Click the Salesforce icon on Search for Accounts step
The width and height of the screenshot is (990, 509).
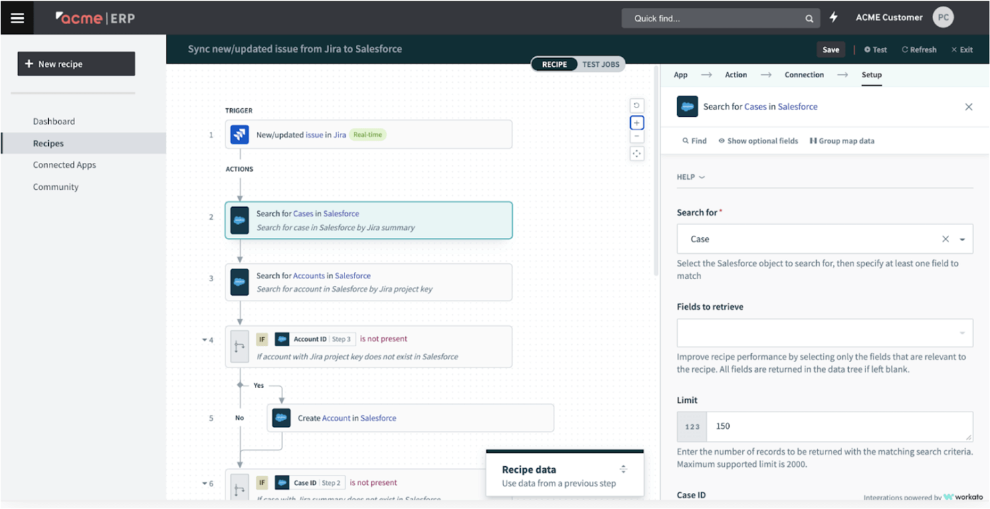tap(239, 281)
